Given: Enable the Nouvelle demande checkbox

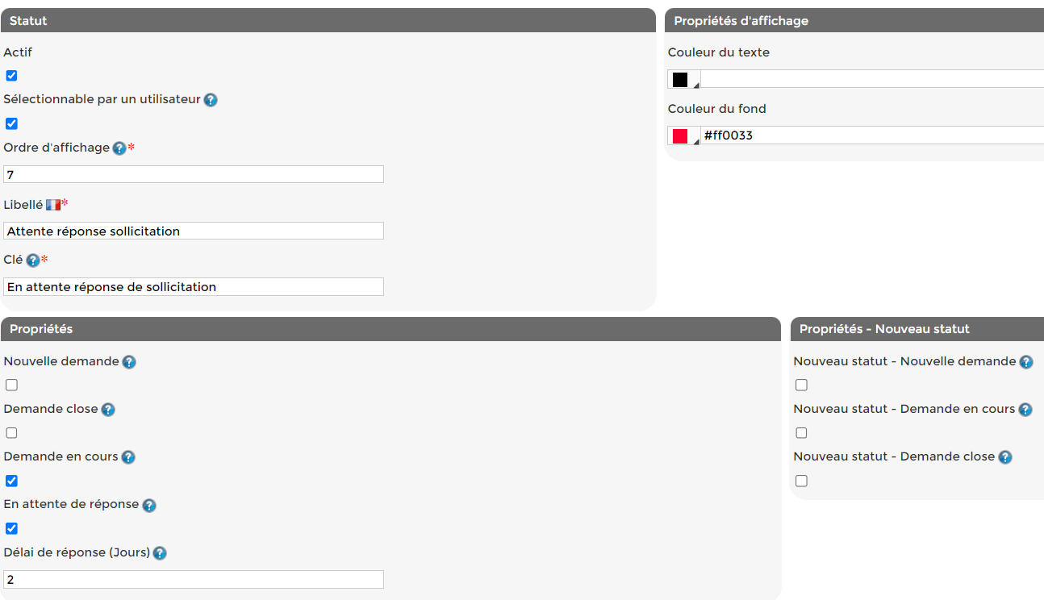Looking at the screenshot, I should click(x=11, y=385).
